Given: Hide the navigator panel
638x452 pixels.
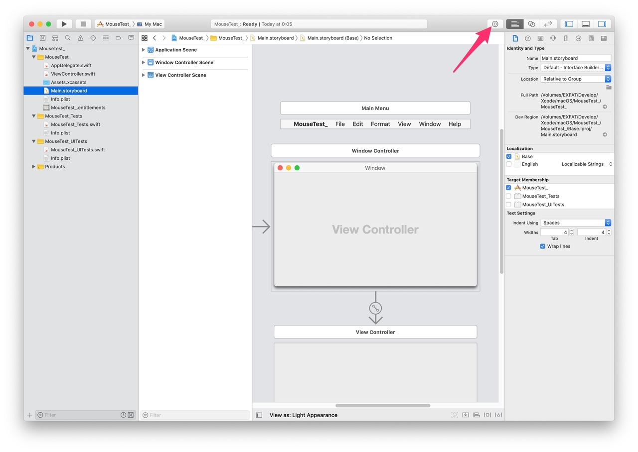Looking at the screenshot, I should [x=569, y=24].
